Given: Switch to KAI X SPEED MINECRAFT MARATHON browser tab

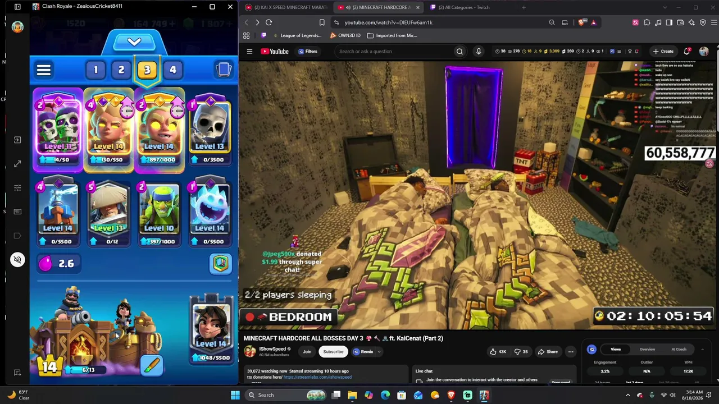Looking at the screenshot, I should (286, 7).
